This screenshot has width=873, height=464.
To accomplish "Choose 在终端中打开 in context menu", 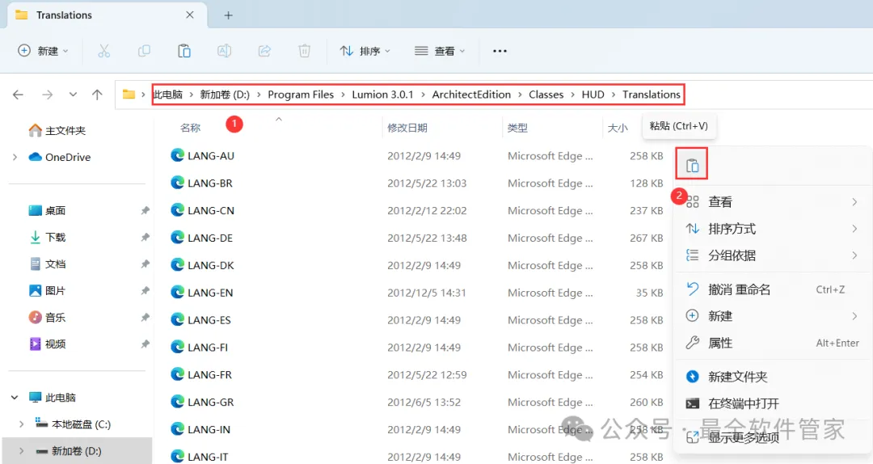I will pos(772,404).
